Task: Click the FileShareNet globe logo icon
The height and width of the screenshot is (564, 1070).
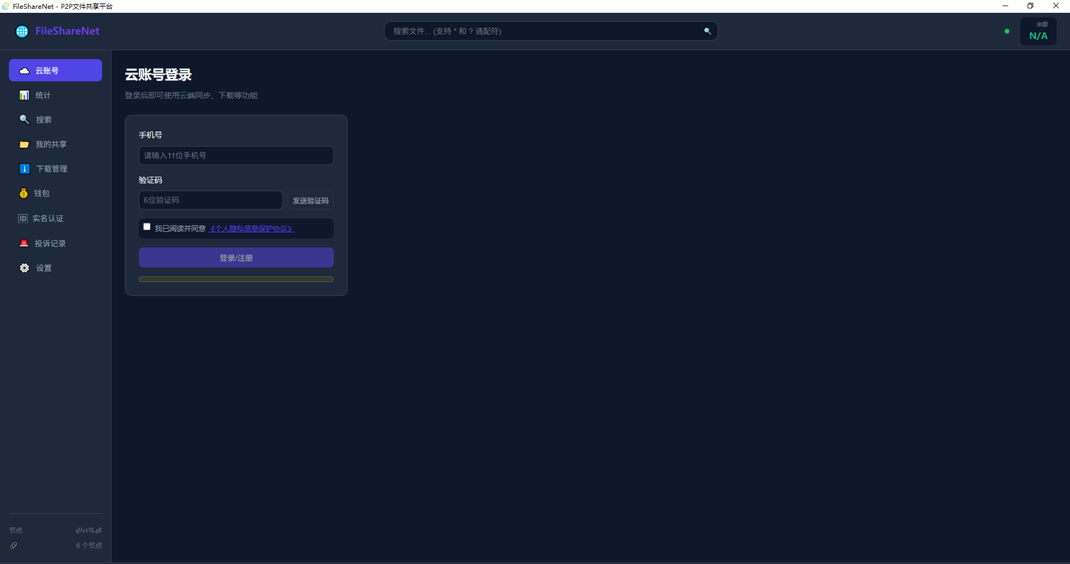Action: tap(22, 31)
